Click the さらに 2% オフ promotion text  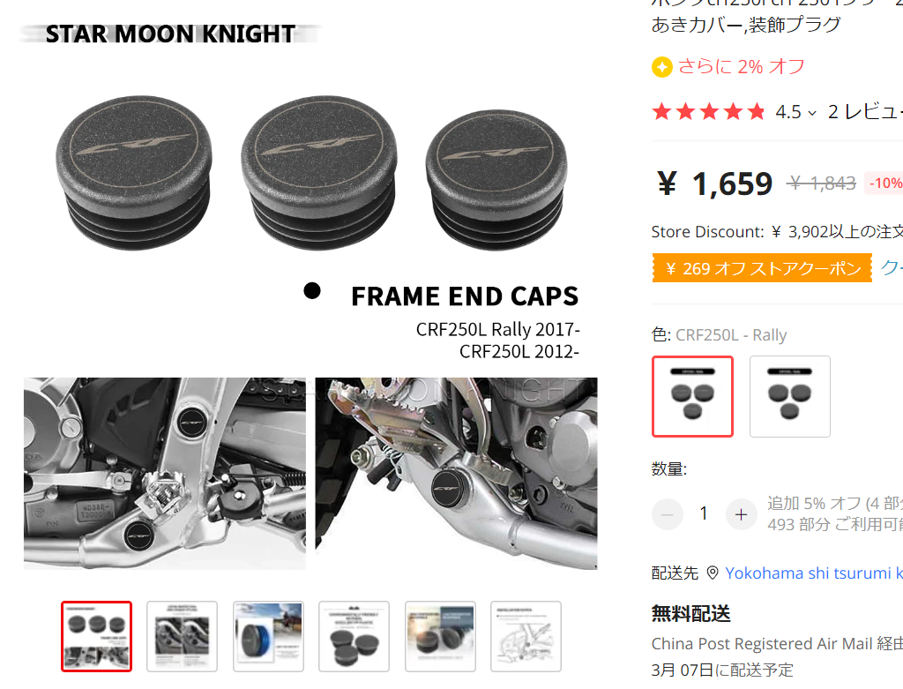click(741, 67)
